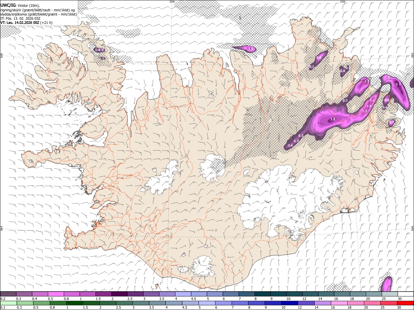
Task: Select the darkest green 1–1.5 rain legend swatch
Action: tap(74, 303)
